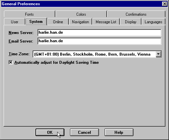Open the Navigation tab
Image resolution: width=169 pixels, height=140 pixels.
point(81,22)
